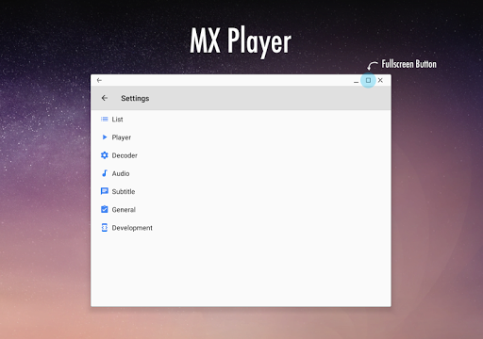Minimize the MX Player window
The image size is (483, 339).
[356, 82]
